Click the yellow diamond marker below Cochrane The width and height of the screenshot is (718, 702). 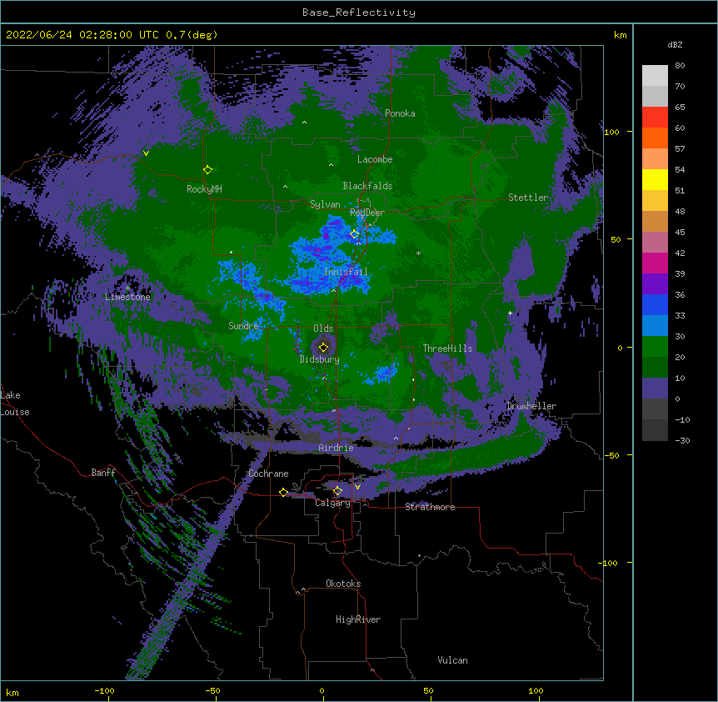tap(283, 492)
